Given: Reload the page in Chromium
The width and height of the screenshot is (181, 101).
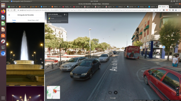Looking at the screenshot, I should (15, 10).
